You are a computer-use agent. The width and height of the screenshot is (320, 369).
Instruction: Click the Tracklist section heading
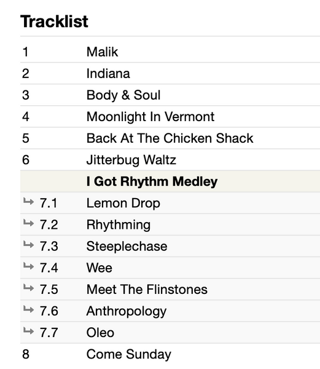pos(54,22)
